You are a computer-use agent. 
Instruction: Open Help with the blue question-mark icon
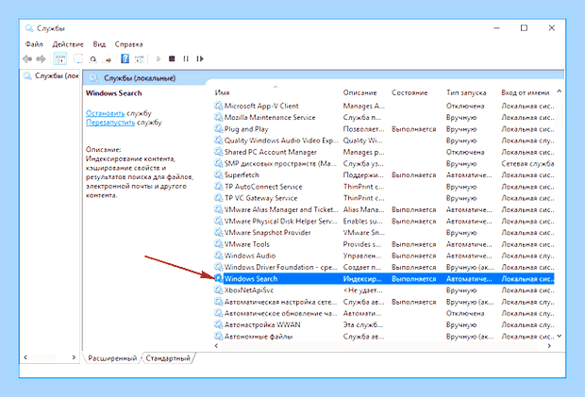(x=125, y=58)
